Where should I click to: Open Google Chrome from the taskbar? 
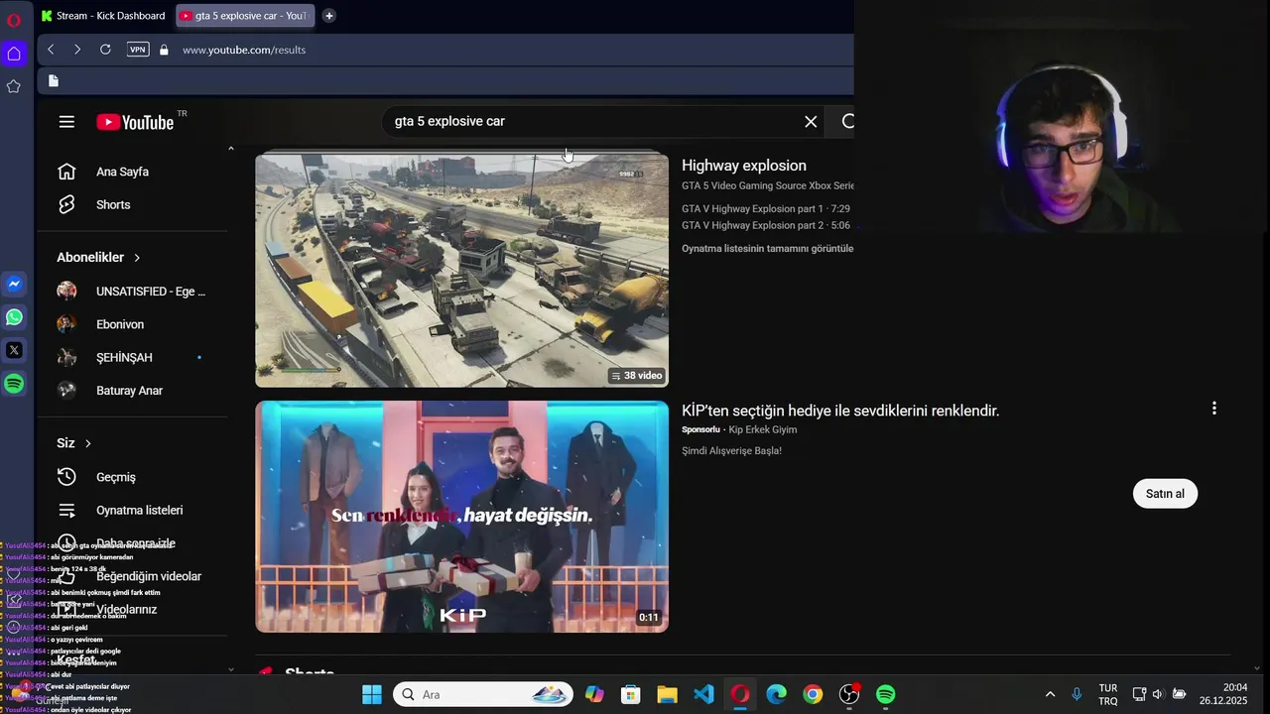click(x=813, y=694)
